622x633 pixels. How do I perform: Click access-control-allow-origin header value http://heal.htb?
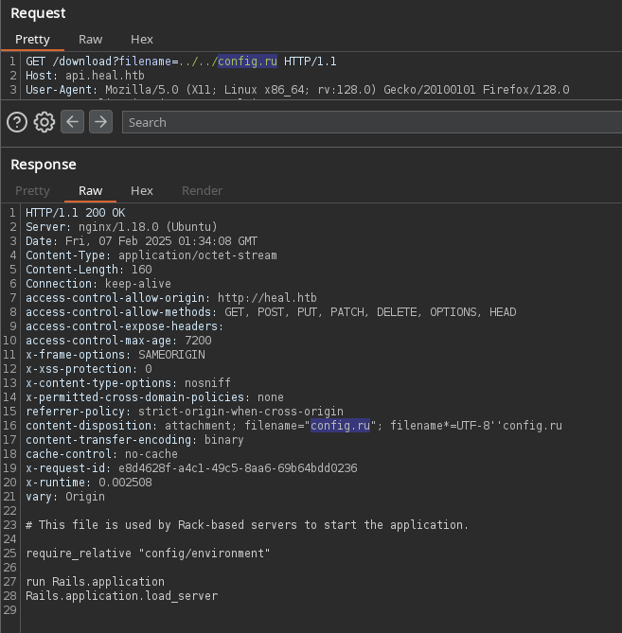(267, 298)
